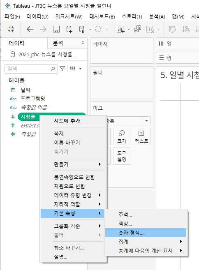
Task: Add a new data source icon
Action: [x=69, y=29]
